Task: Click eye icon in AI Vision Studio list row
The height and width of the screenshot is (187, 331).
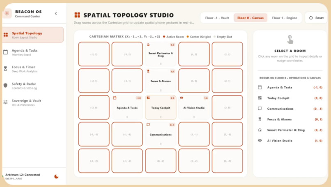Action: tap(260, 140)
